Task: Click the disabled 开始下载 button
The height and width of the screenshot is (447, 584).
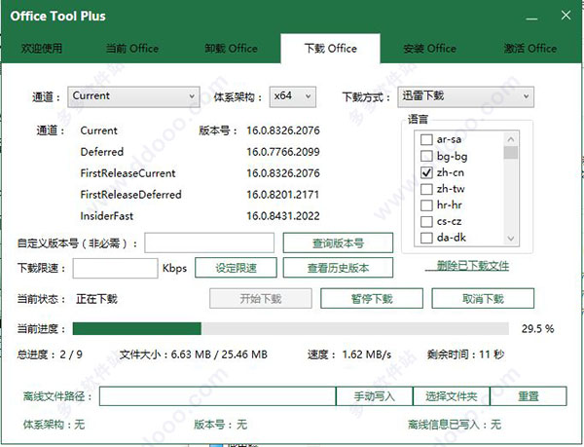Action: (260, 298)
